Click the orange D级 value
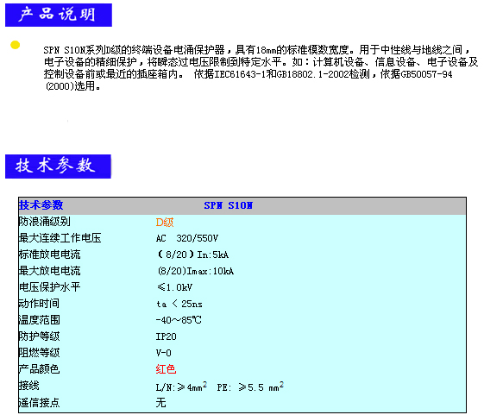 coord(165,223)
